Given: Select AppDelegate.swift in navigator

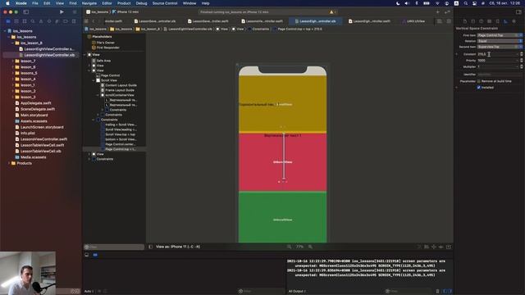Looking at the screenshot, I should pos(36,103).
